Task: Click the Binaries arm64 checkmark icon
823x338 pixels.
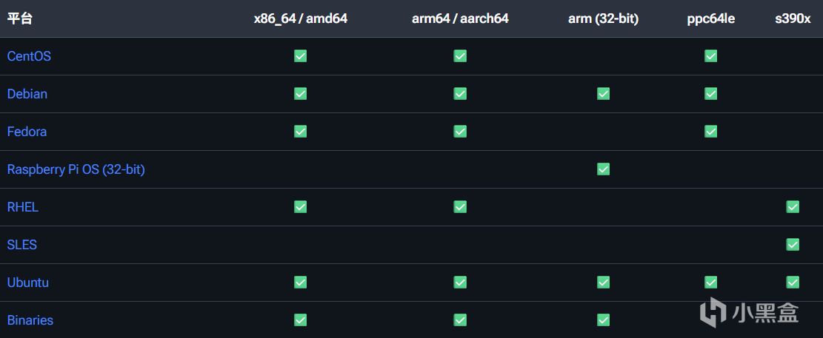Action: click(x=460, y=320)
